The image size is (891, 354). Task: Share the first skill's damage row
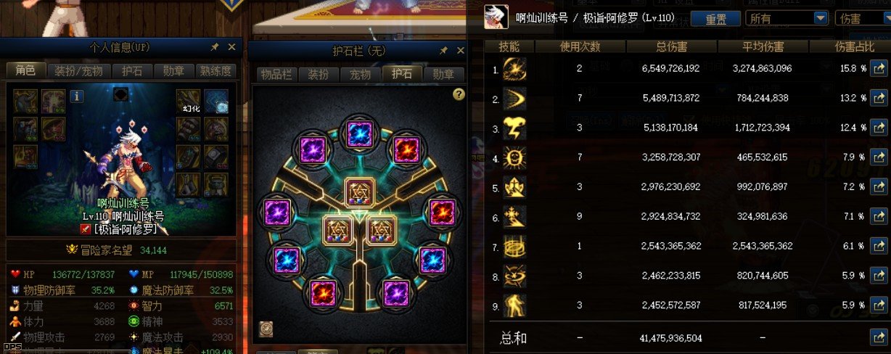pyautogui.click(x=879, y=70)
